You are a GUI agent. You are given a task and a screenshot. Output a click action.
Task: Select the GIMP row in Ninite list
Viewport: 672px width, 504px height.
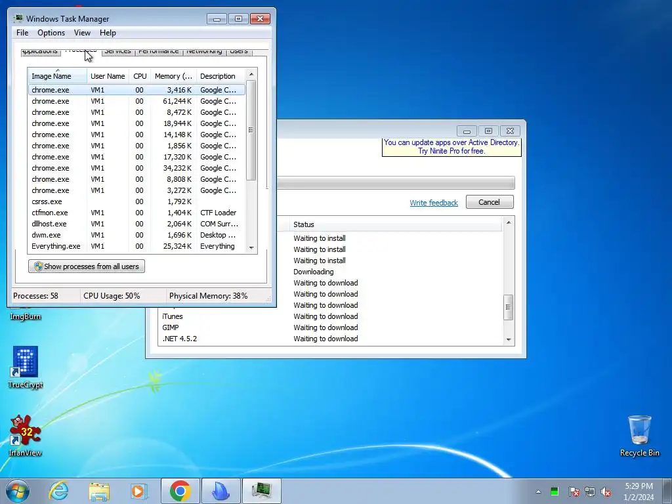tap(331, 327)
